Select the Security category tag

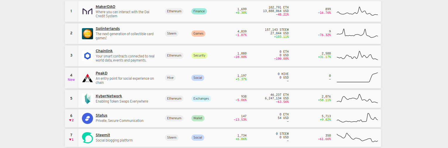tap(199, 56)
